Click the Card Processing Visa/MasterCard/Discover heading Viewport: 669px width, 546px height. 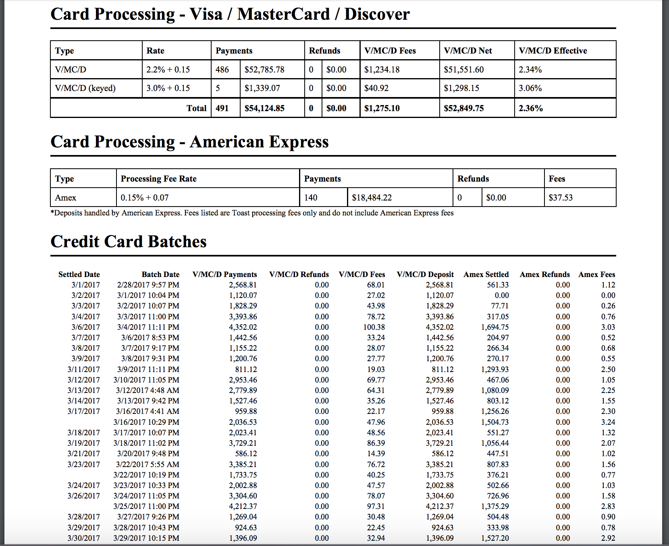click(x=230, y=14)
